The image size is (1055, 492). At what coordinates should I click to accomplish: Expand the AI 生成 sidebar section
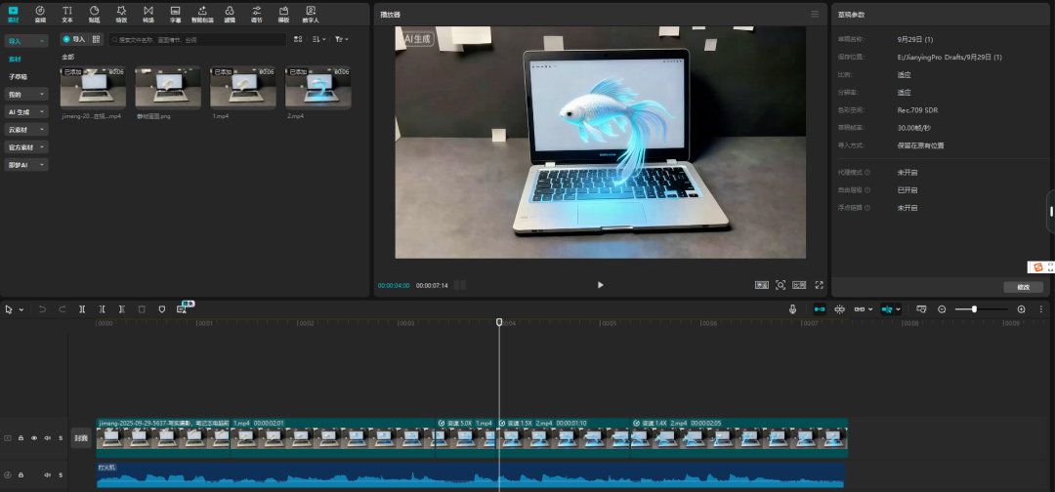click(26, 112)
